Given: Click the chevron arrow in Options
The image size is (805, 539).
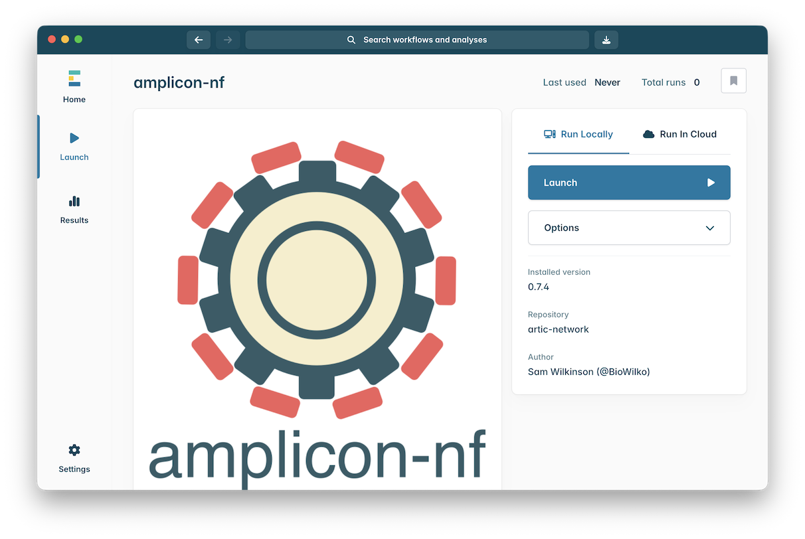Looking at the screenshot, I should (709, 228).
